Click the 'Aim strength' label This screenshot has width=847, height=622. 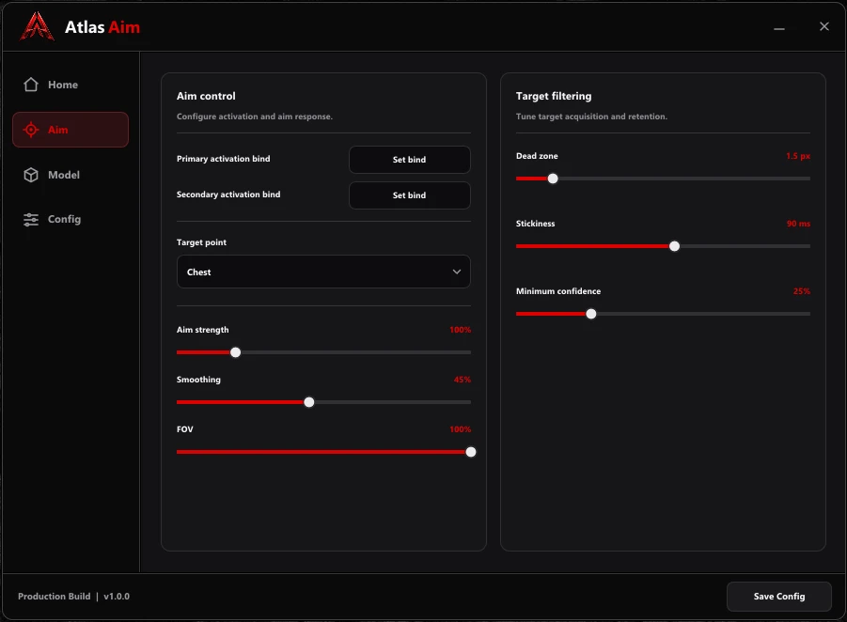202,330
